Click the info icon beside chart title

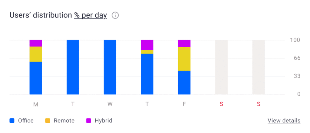pyautogui.click(x=115, y=15)
